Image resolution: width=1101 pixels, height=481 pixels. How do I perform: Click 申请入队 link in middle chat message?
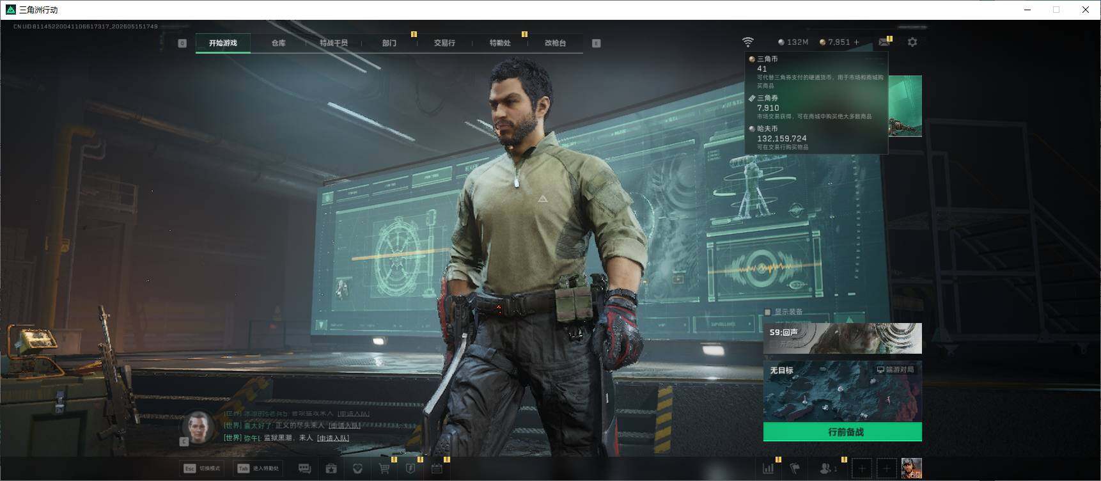point(345,425)
